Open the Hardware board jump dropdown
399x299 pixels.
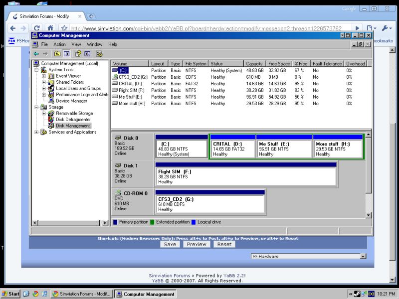pyautogui.click(x=362, y=256)
